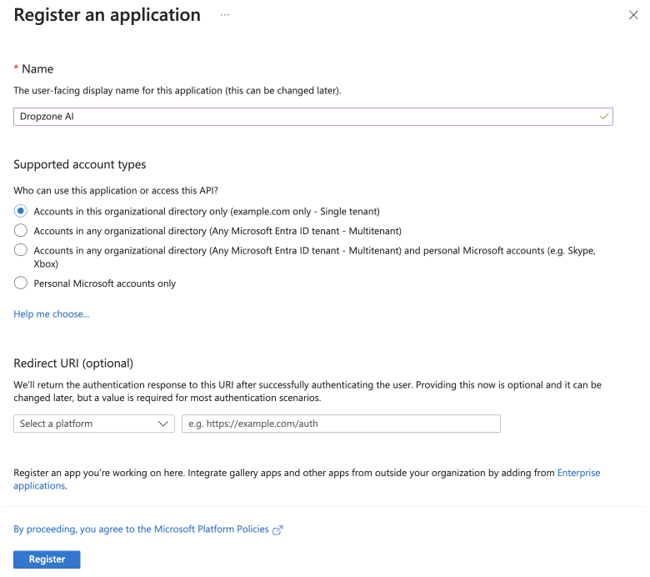Choose any organizational directory Multitenant option
This screenshot has height=577, width=650.
pyautogui.click(x=21, y=230)
